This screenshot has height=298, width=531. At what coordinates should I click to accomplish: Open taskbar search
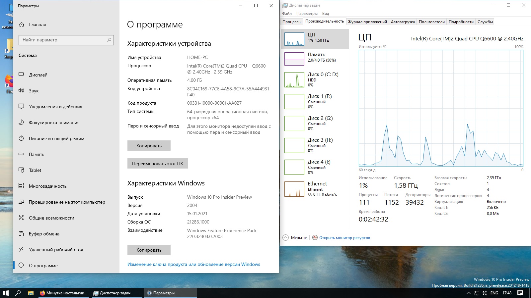(18, 293)
